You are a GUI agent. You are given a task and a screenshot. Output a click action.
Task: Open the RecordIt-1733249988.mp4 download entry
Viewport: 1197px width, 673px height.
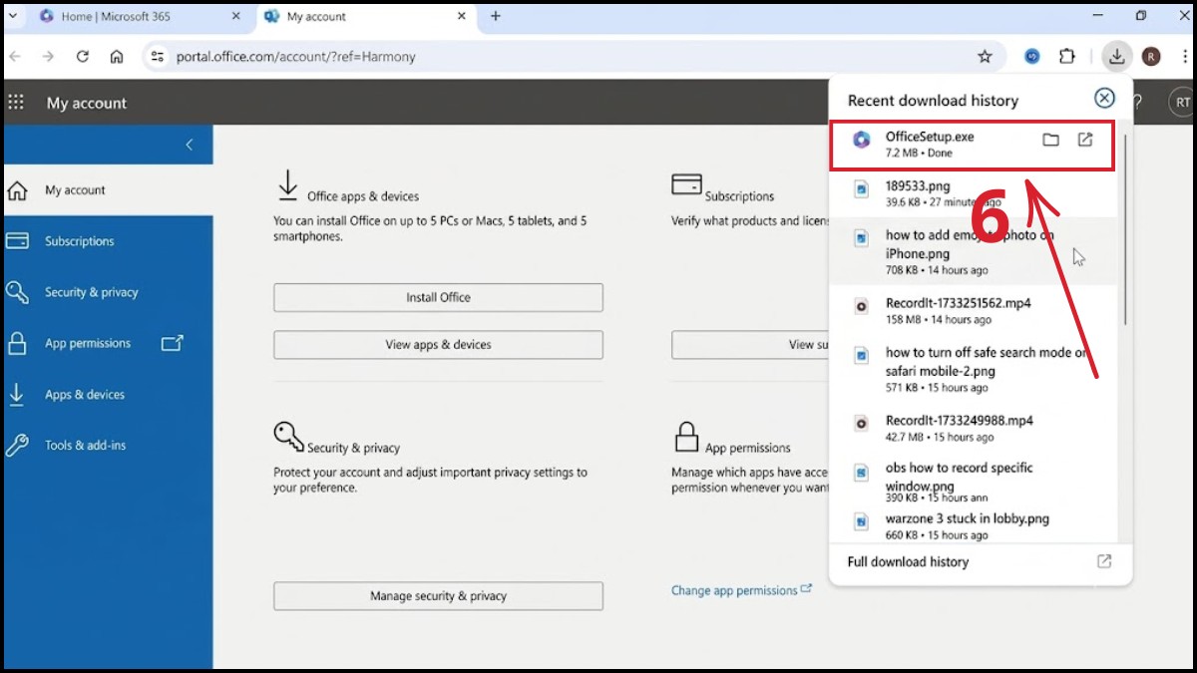click(973, 428)
